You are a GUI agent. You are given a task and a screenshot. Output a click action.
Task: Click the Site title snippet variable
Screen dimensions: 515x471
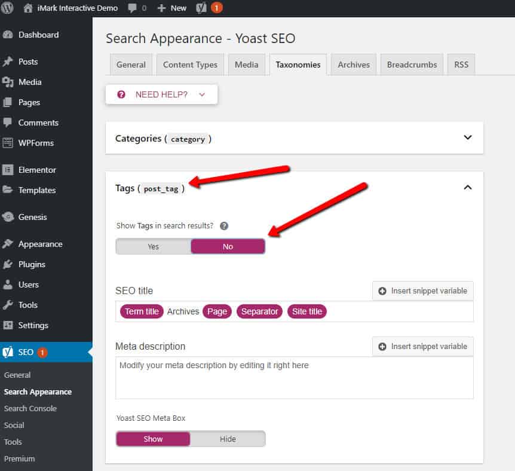(306, 311)
